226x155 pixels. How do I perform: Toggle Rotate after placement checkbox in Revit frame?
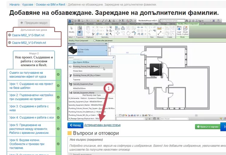pos(94,41)
